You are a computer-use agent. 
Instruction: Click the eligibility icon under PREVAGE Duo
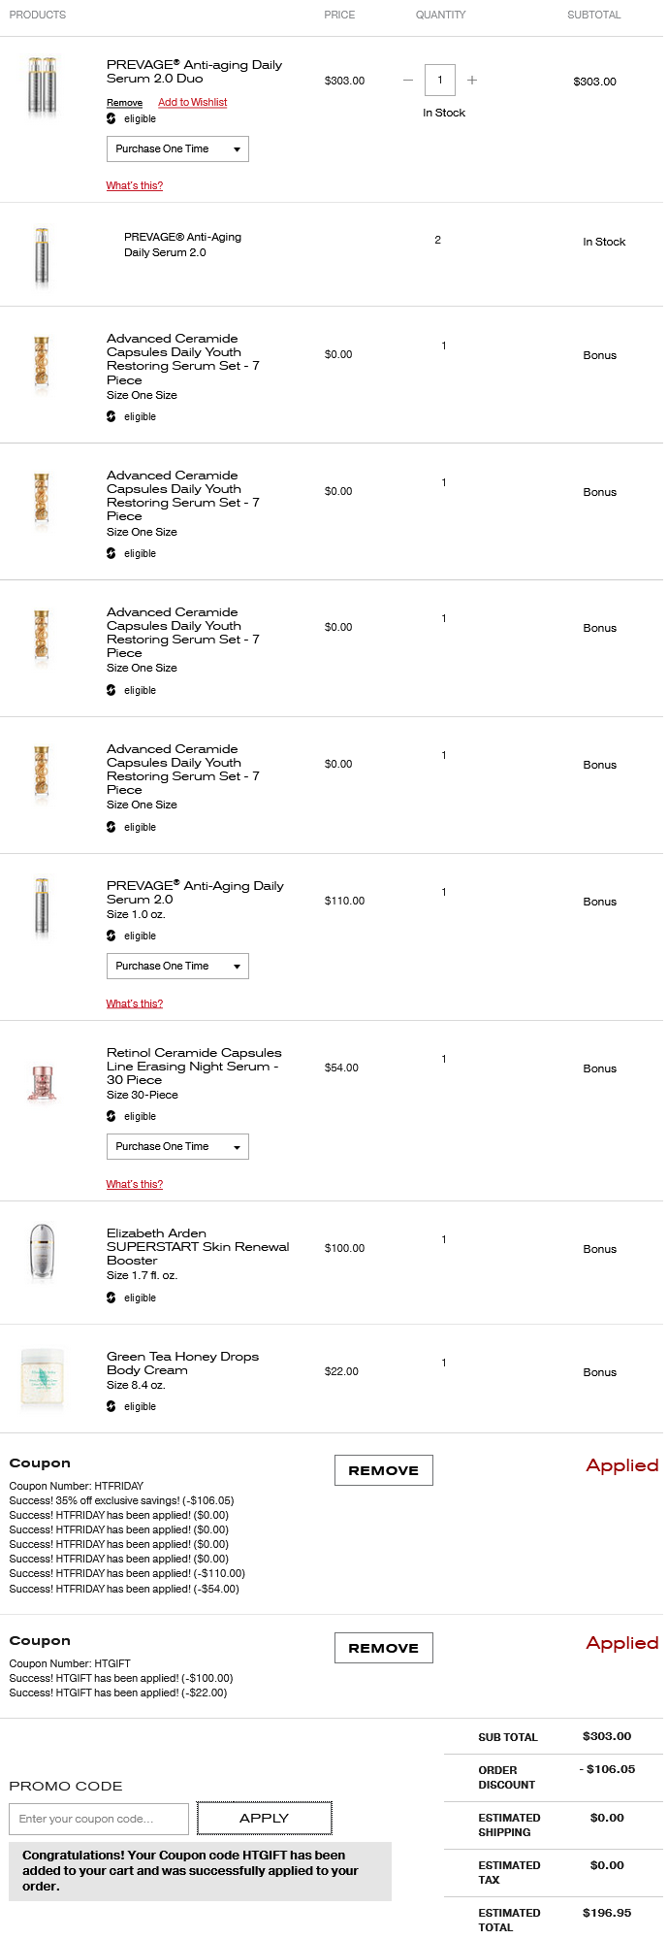coord(111,118)
